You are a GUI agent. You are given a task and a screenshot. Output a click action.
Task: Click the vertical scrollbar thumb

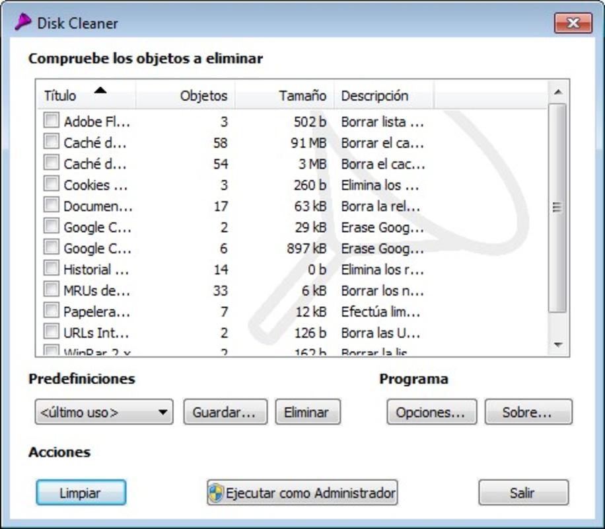[x=557, y=208]
